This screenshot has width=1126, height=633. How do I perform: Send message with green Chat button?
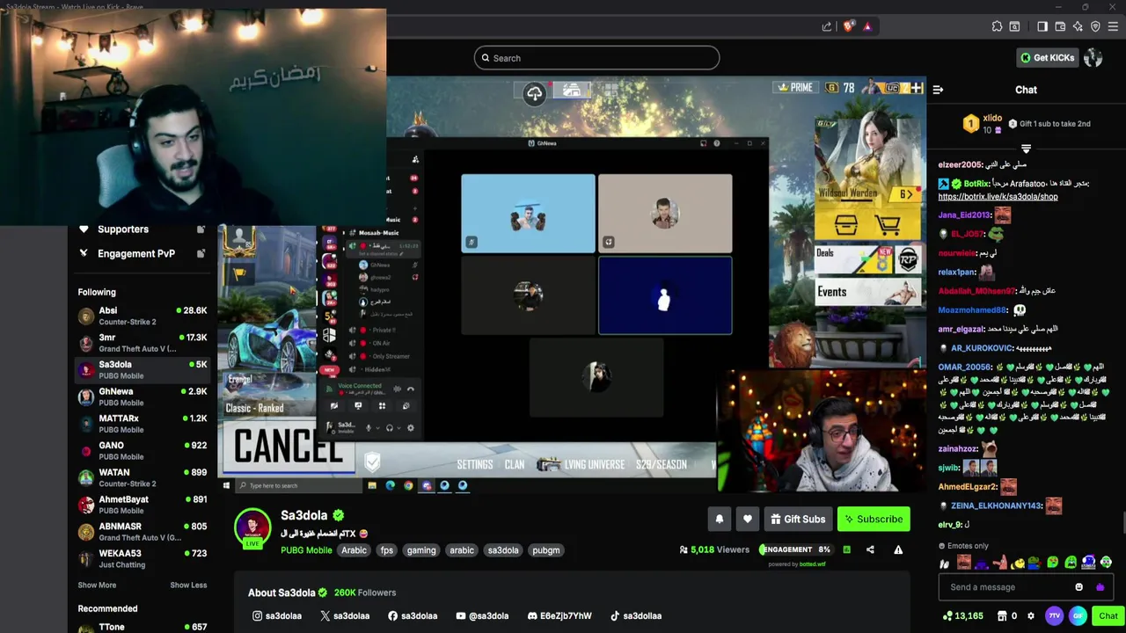pos(1108,616)
